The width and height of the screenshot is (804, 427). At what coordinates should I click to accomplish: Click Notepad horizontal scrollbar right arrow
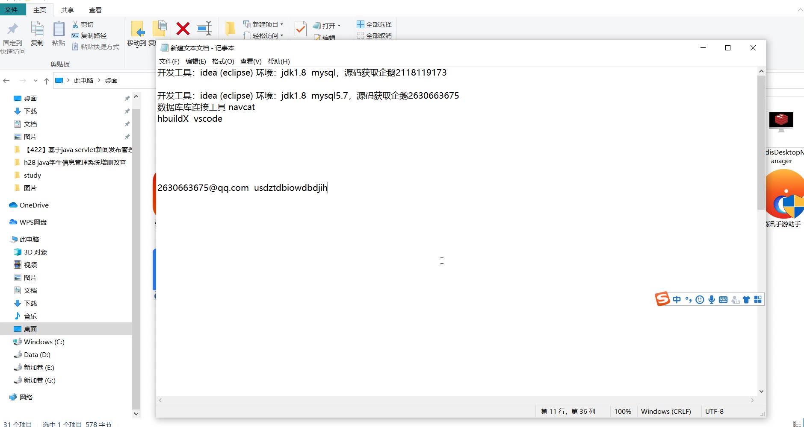(x=753, y=401)
